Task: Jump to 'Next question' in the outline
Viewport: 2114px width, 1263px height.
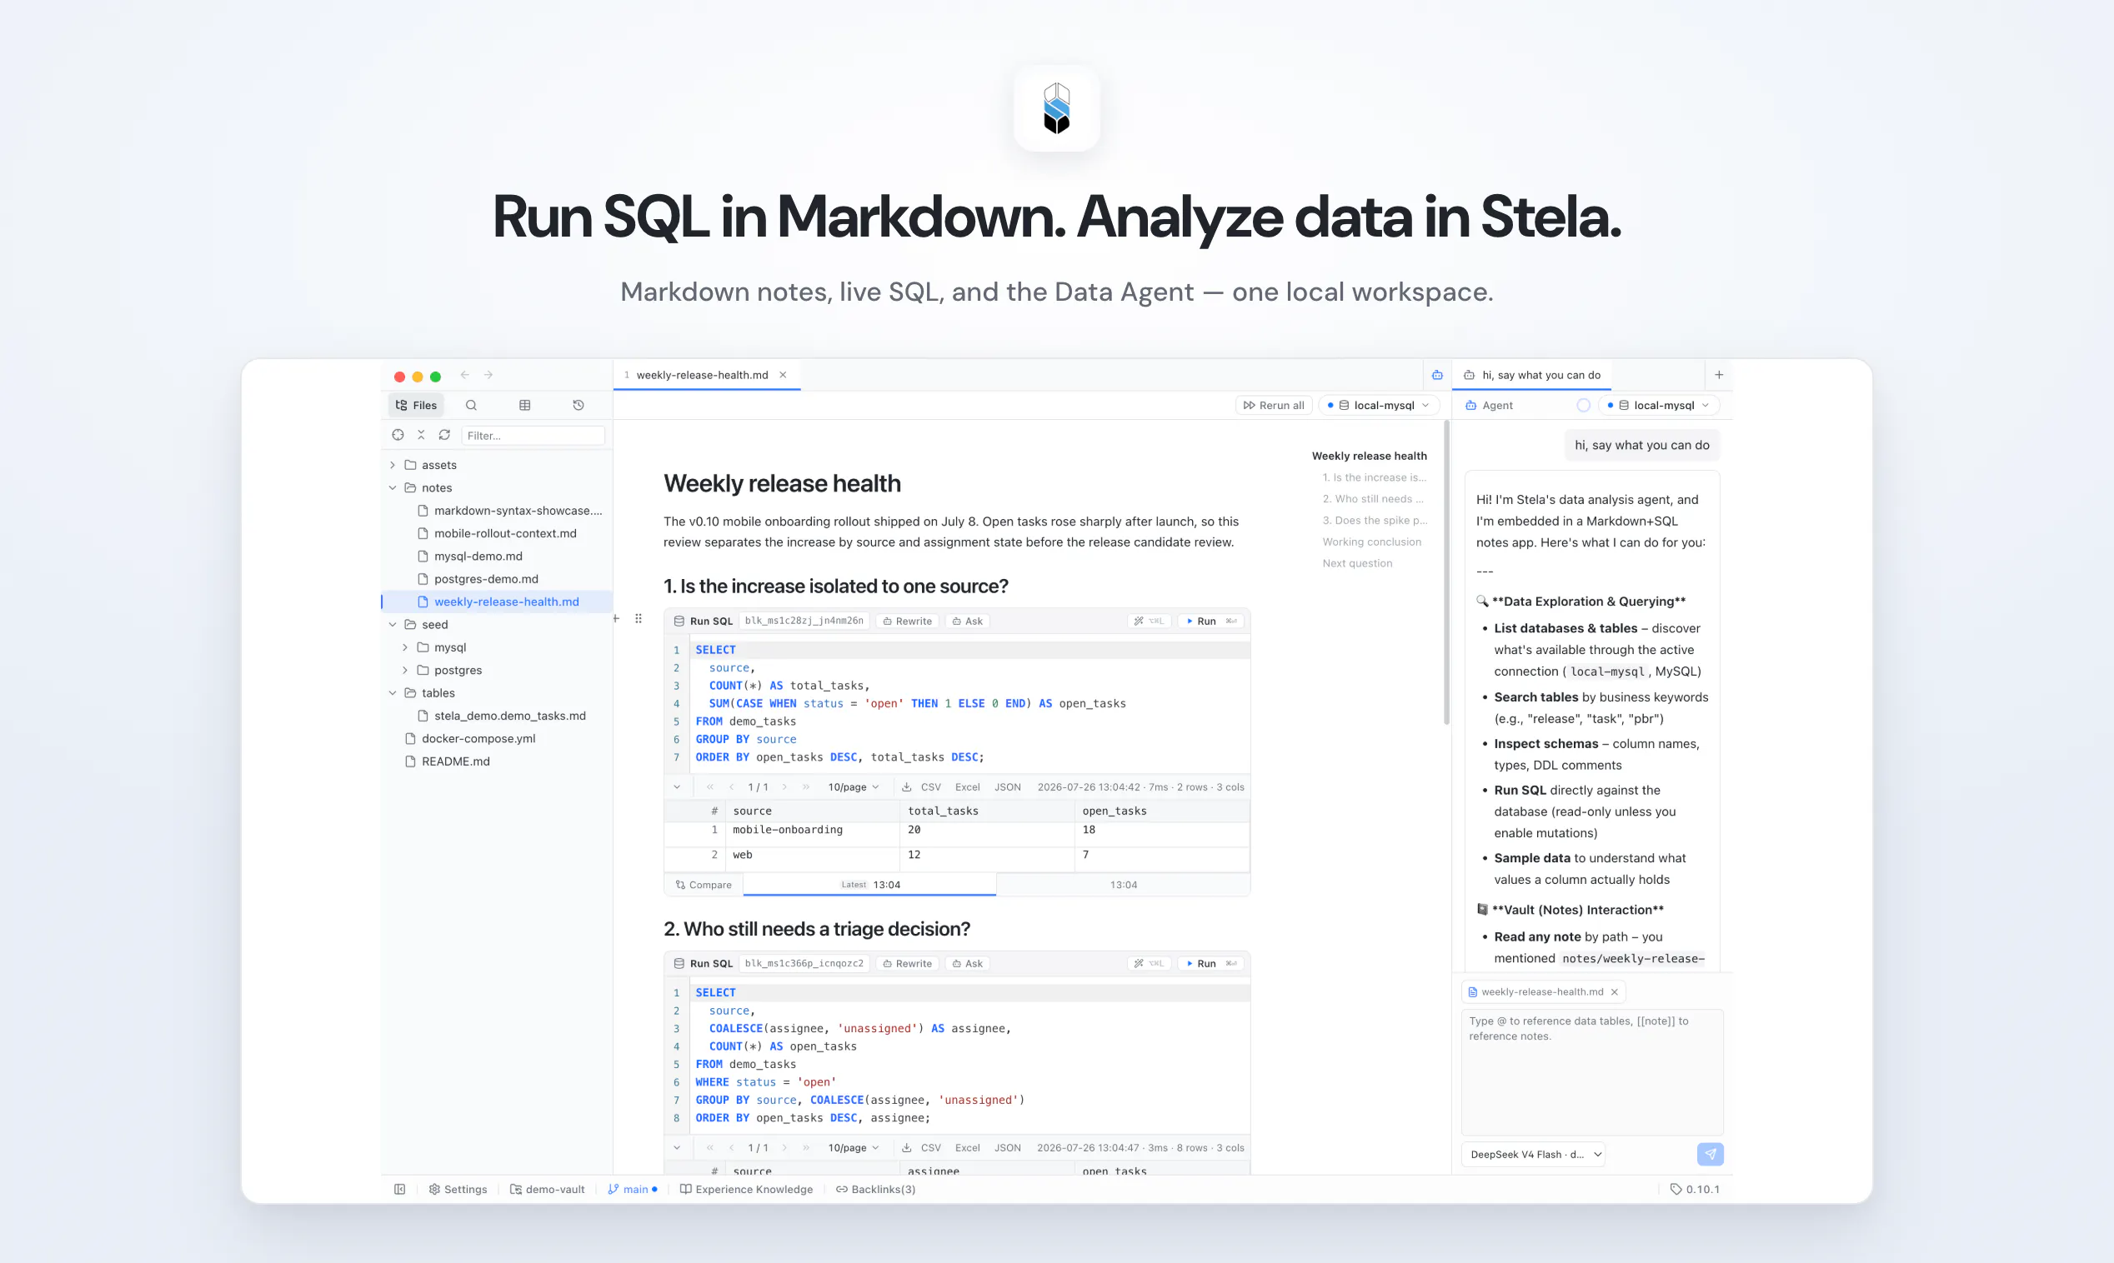Action: (1357, 562)
